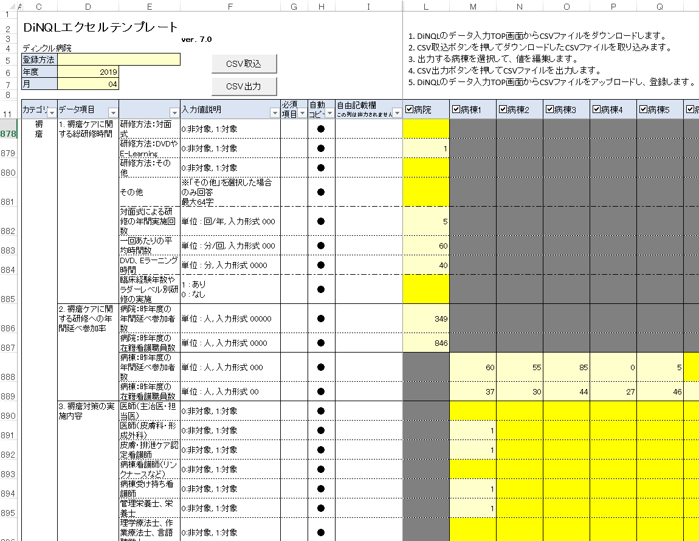Toggle the 病棟1 checkbox
Screen dimensions: 699x541
456,109
